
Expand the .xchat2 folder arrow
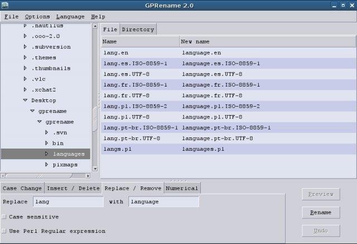(25, 89)
